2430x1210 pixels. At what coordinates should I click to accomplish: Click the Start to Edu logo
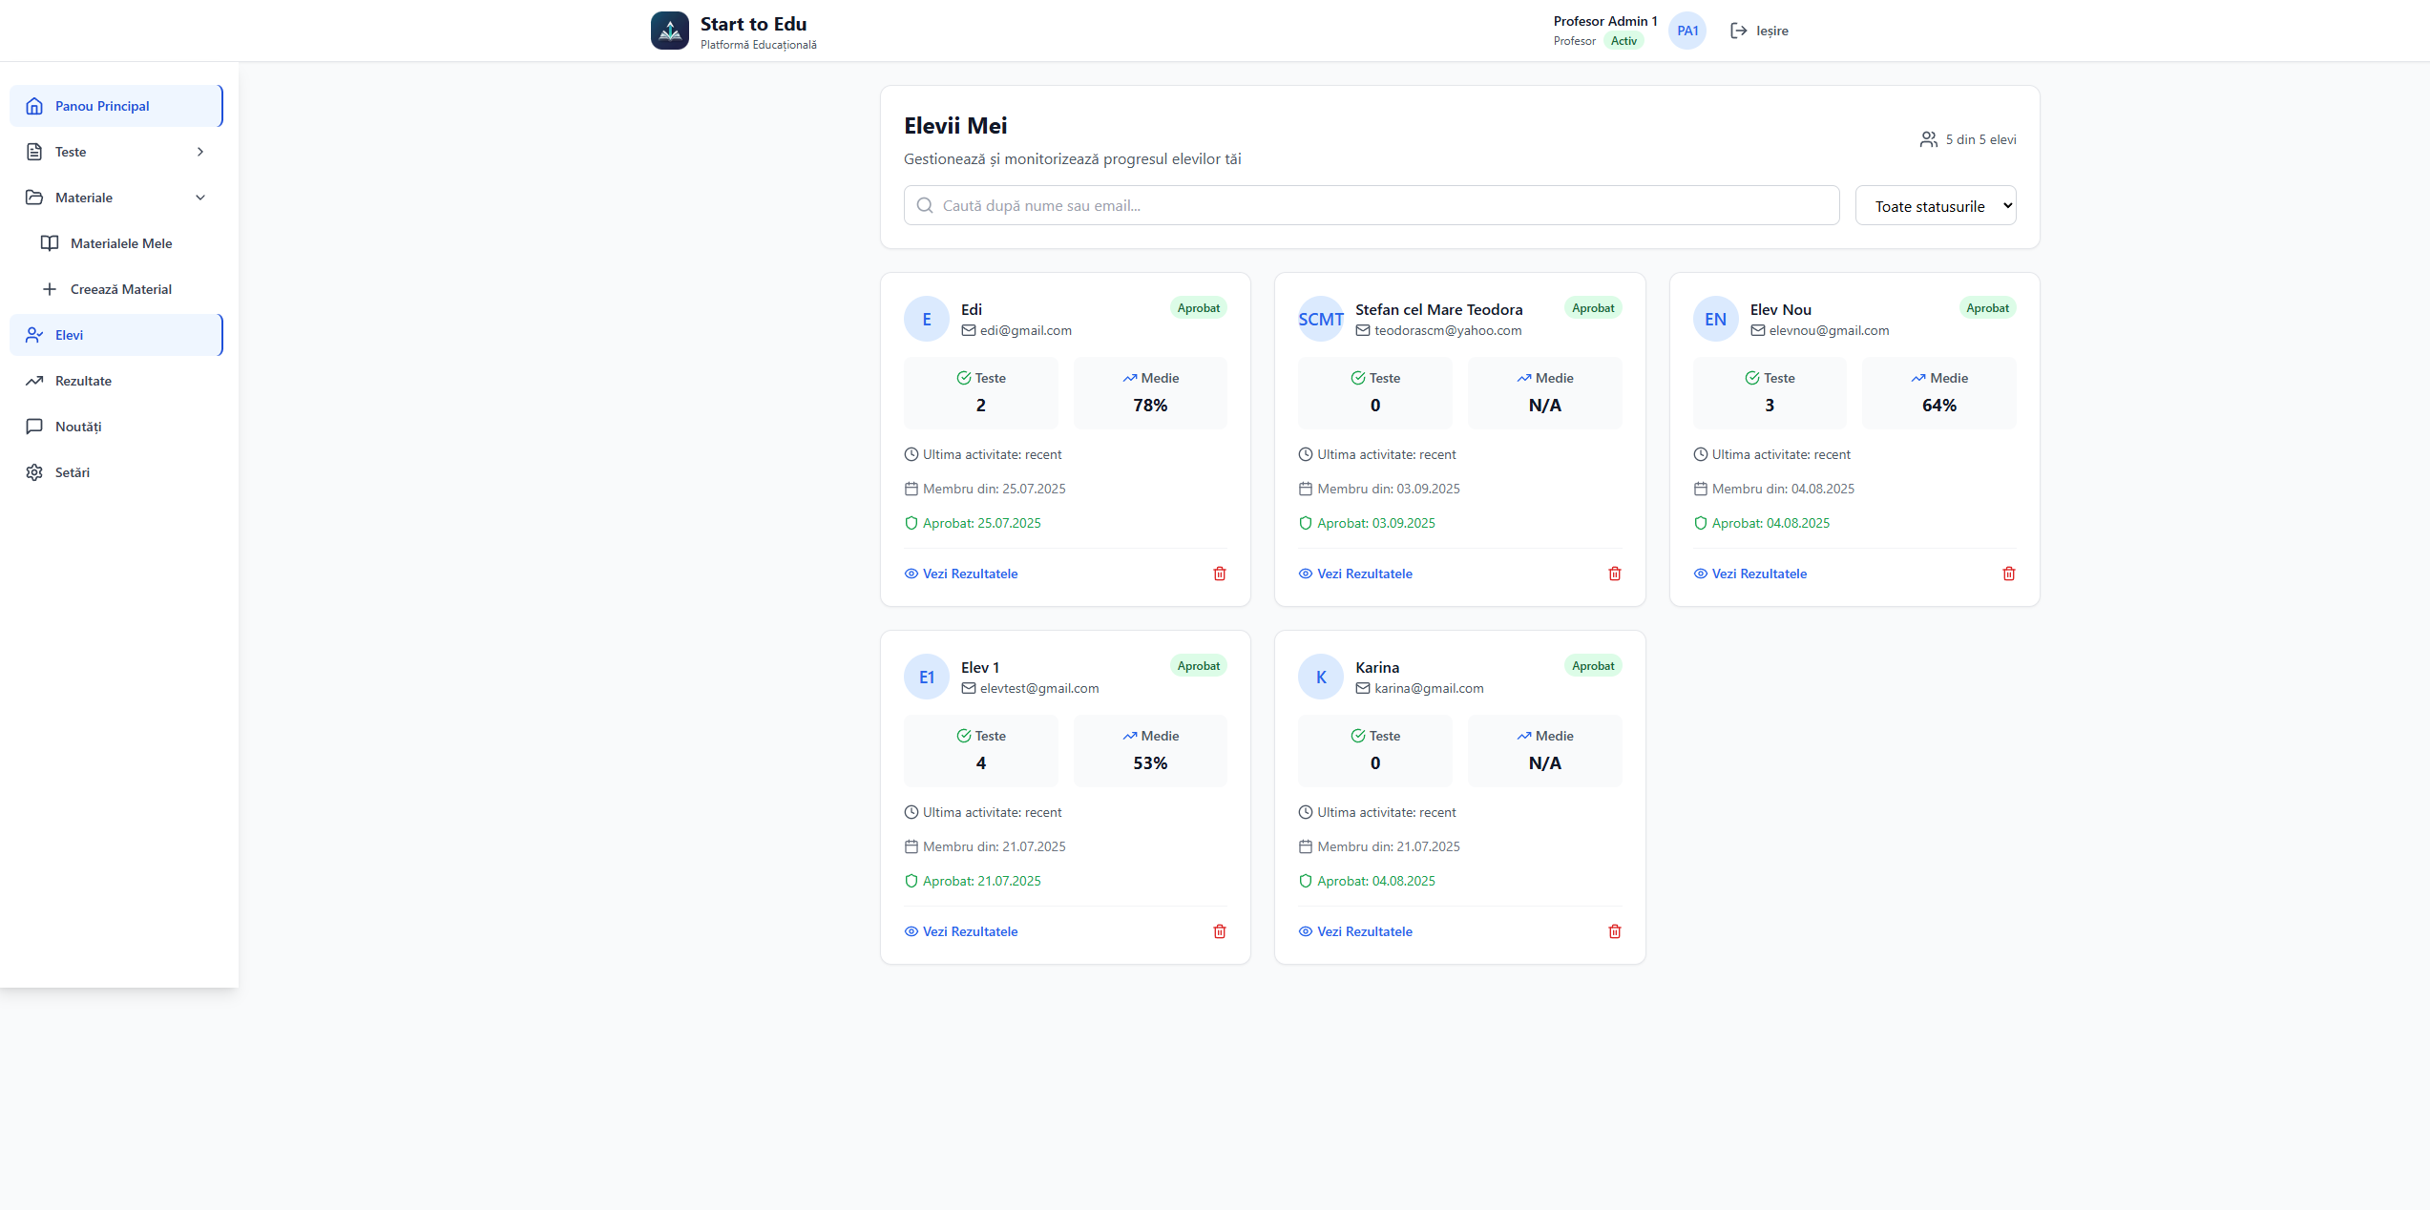click(x=670, y=31)
